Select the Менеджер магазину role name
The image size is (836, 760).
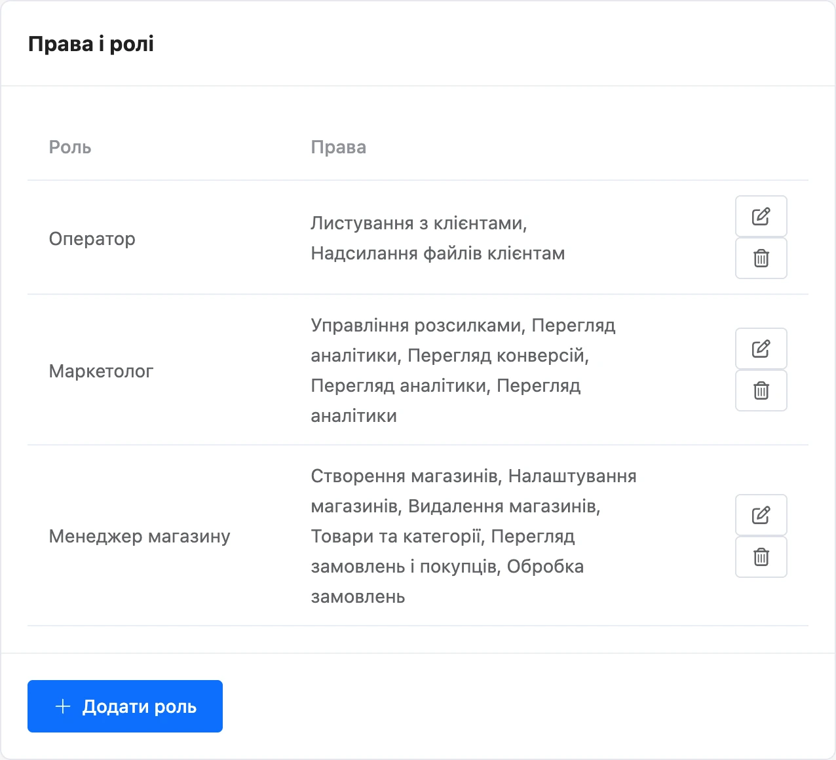coord(140,536)
